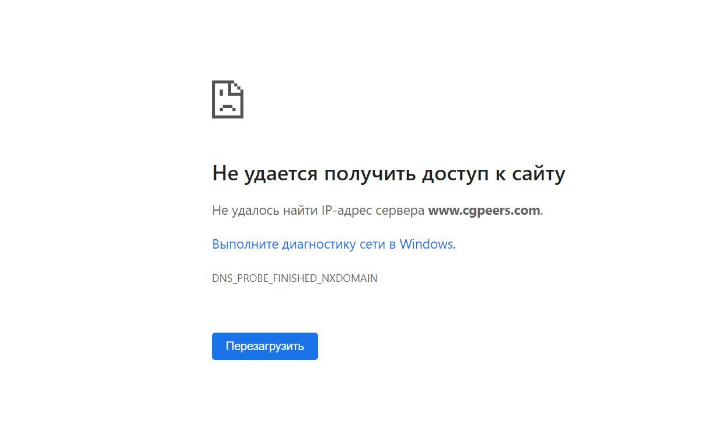The width and height of the screenshot is (711, 440).
Task: Click the sad page error icon
Action: click(x=228, y=99)
